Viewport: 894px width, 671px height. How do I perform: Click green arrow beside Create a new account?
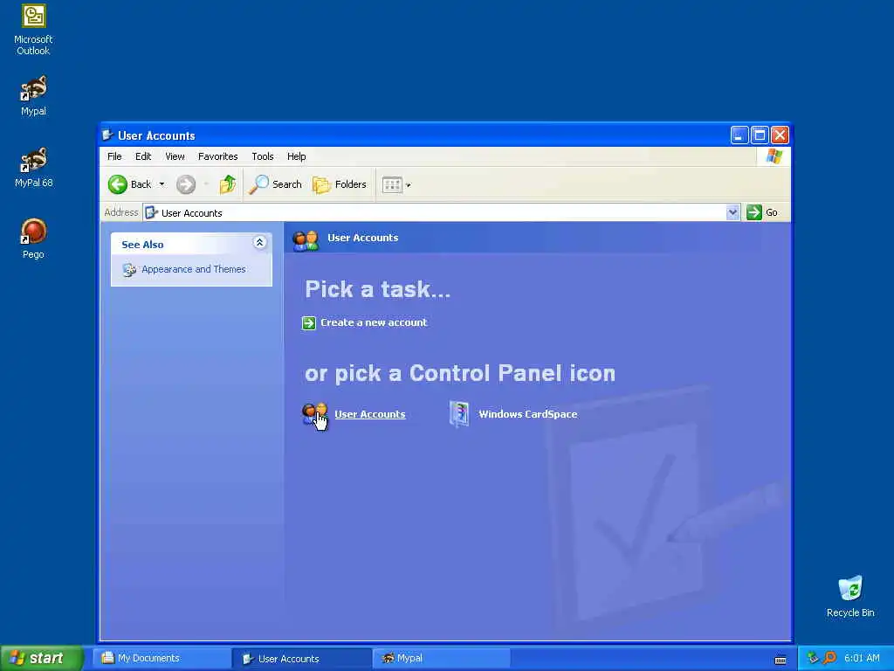pyautogui.click(x=308, y=323)
